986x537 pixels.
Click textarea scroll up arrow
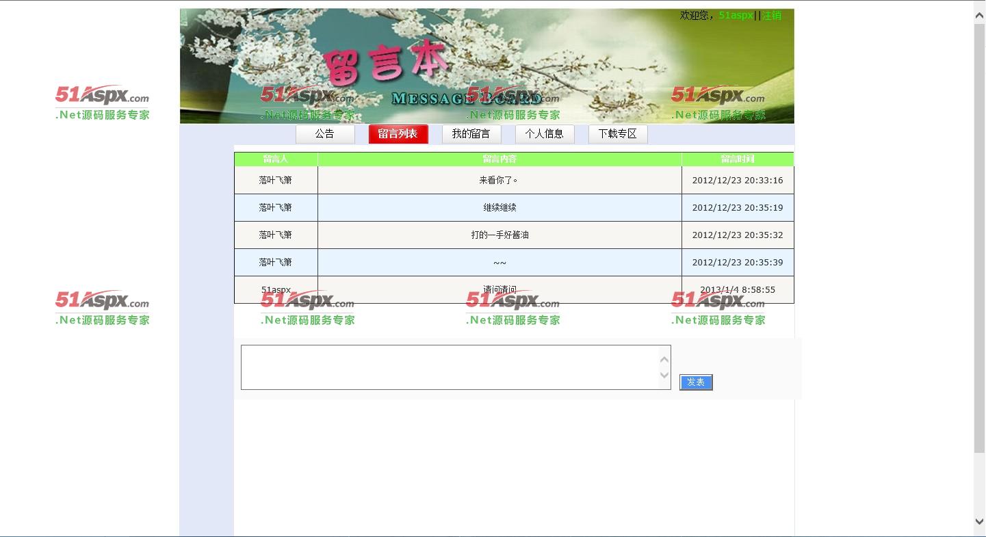pos(664,360)
